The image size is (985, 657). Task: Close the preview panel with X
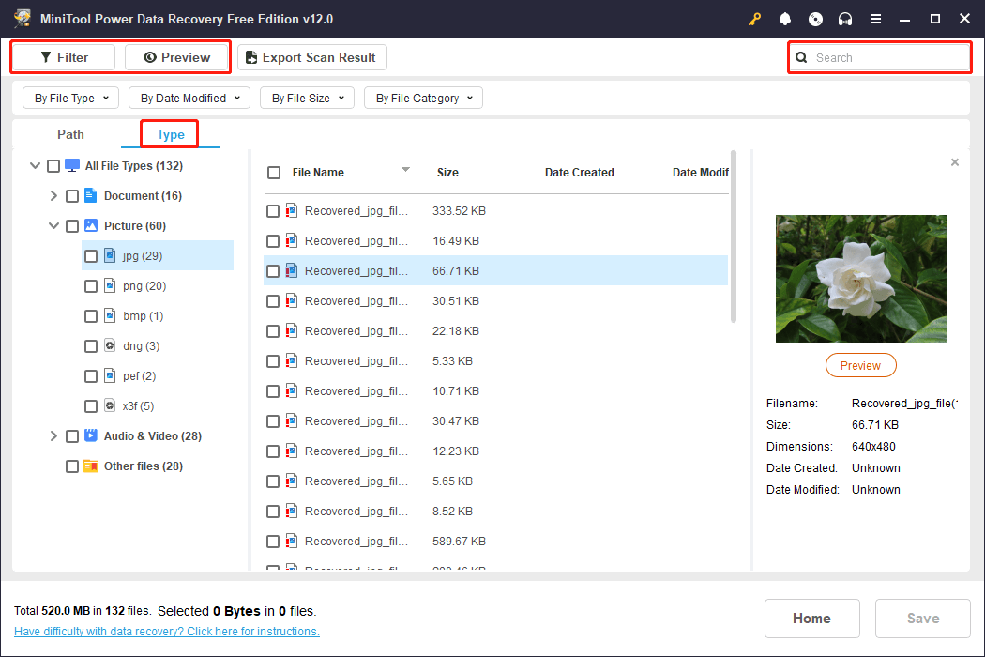click(955, 162)
